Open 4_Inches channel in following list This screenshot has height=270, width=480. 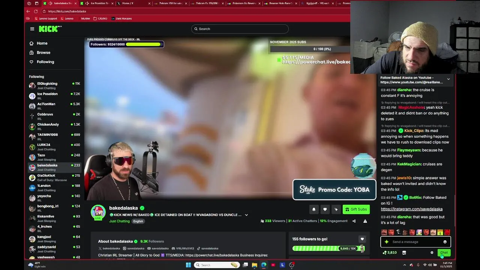click(55, 228)
